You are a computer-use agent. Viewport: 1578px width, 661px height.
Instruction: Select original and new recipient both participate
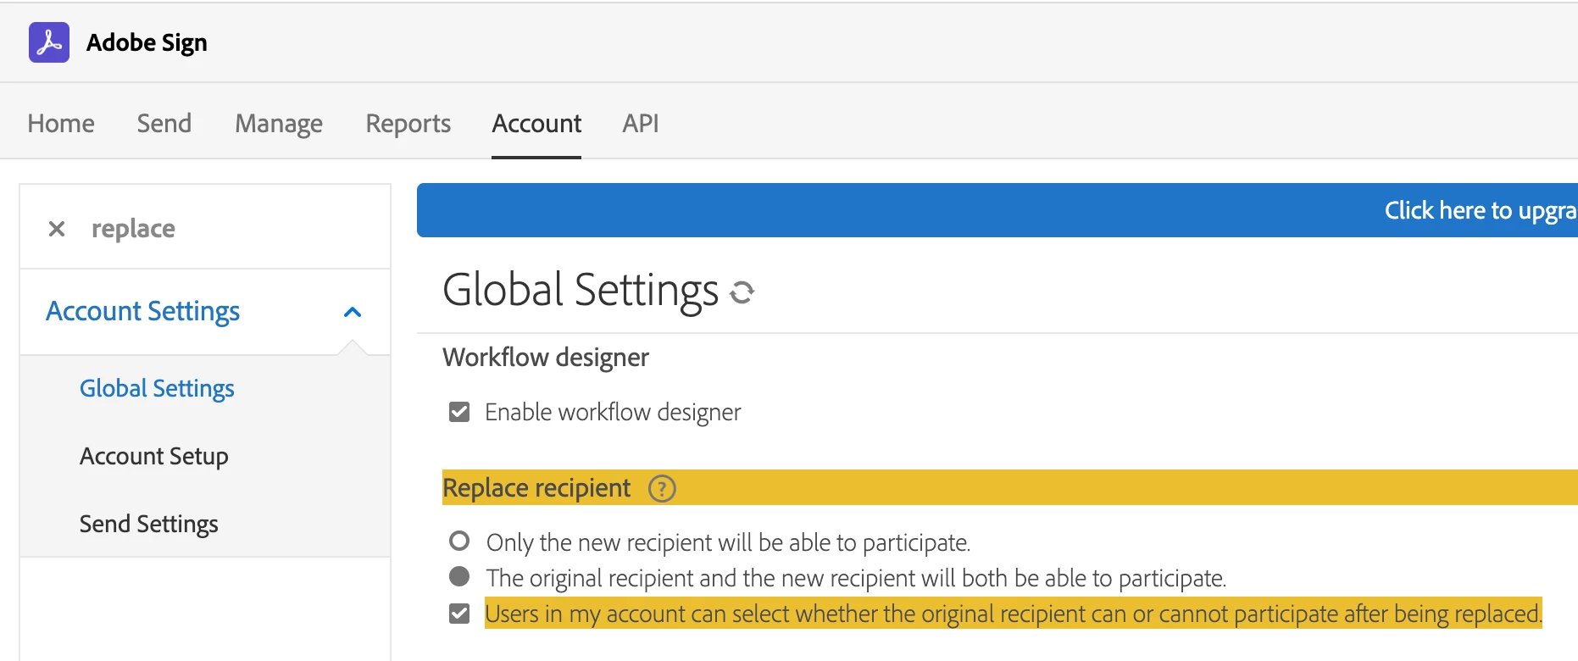click(x=459, y=577)
